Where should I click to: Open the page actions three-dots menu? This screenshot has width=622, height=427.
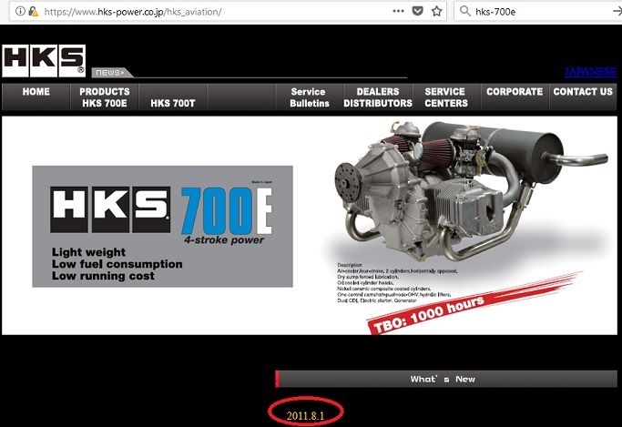[x=399, y=12]
